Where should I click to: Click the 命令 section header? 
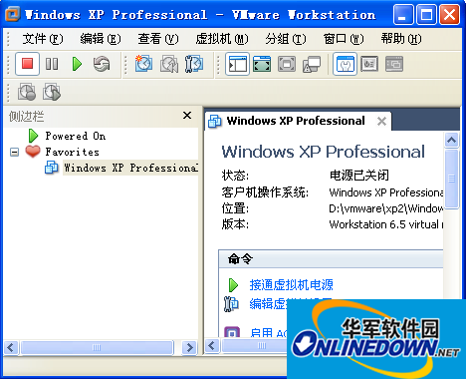click(x=331, y=258)
